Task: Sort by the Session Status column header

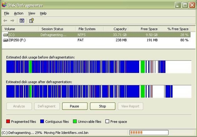Action: coord(57,29)
